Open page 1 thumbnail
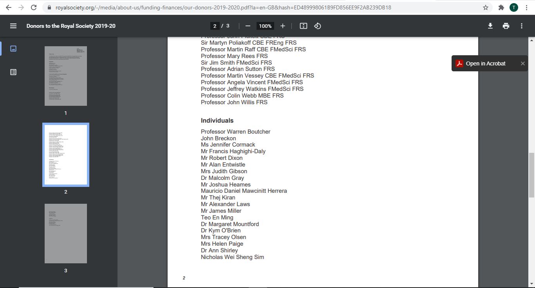 (x=66, y=76)
